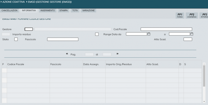Click the Azione Coattiva breadcrumb link
The height and width of the screenshot is (105, 208).
(13, 2)
